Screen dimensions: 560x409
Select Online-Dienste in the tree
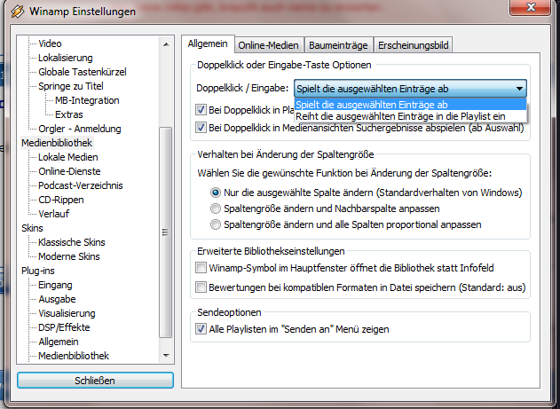(69, 171)
